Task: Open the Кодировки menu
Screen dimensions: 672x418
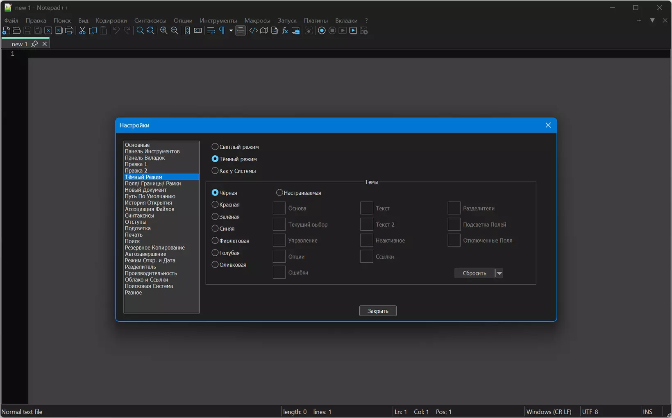Action: point(111,20)
